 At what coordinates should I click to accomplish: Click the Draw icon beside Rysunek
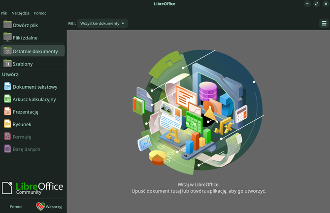[x=7, y=124]
